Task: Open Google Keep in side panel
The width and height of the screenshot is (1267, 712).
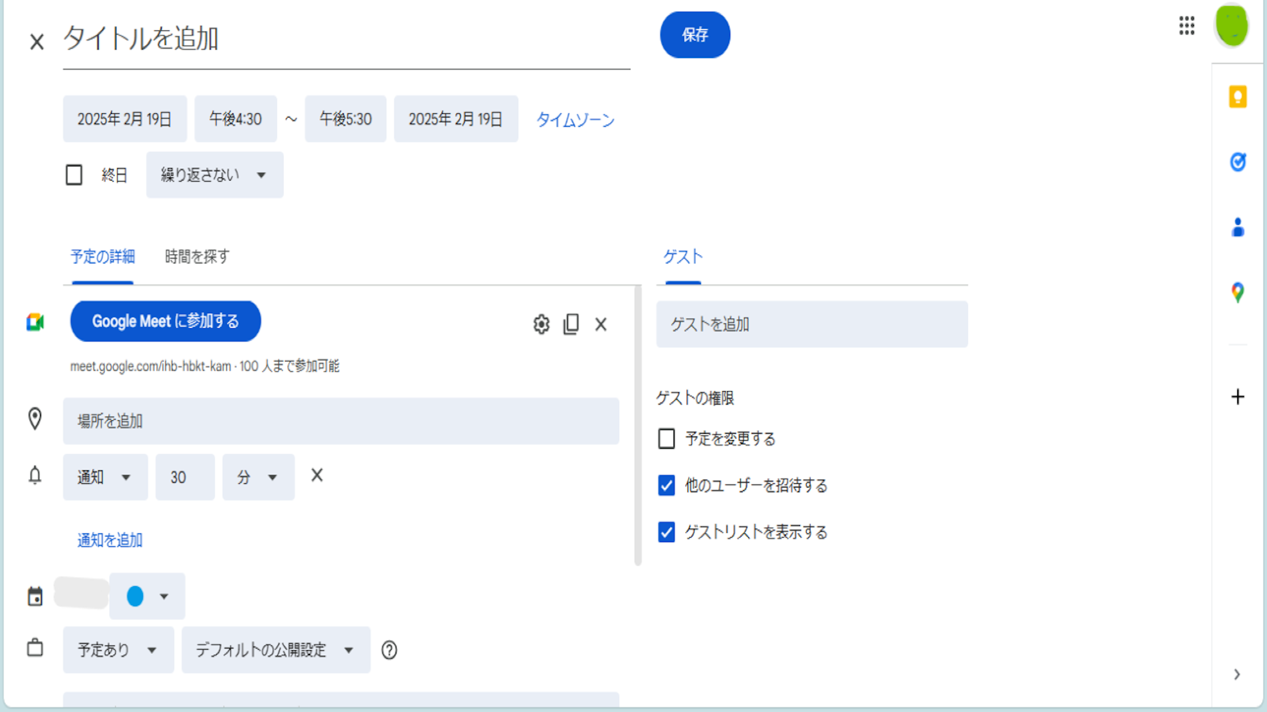Action: click(x=1237, y=97)
